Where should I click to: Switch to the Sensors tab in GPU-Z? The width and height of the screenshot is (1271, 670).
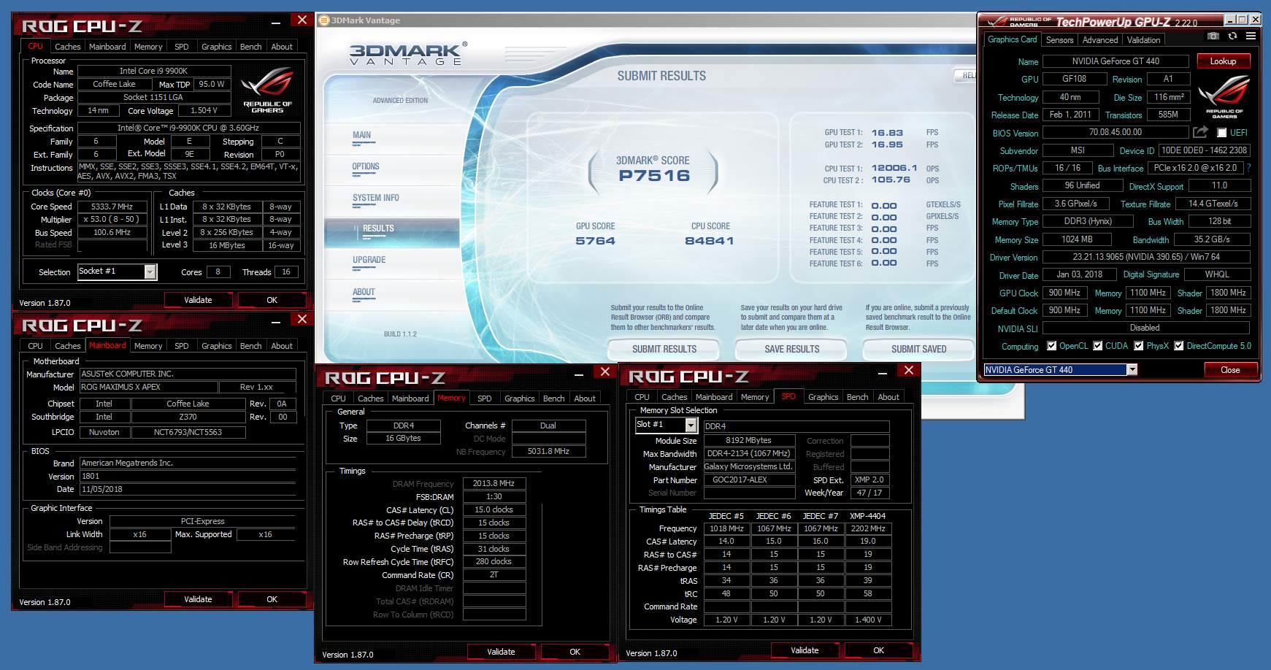pyautogui.click(x=1059, y=40)
